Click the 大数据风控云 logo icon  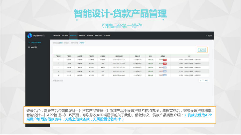(x=30, y=36)
